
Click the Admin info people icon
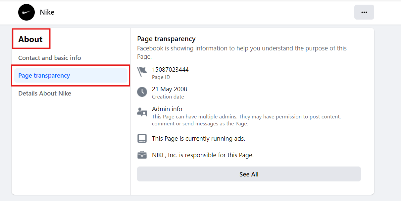coord(142,112)
